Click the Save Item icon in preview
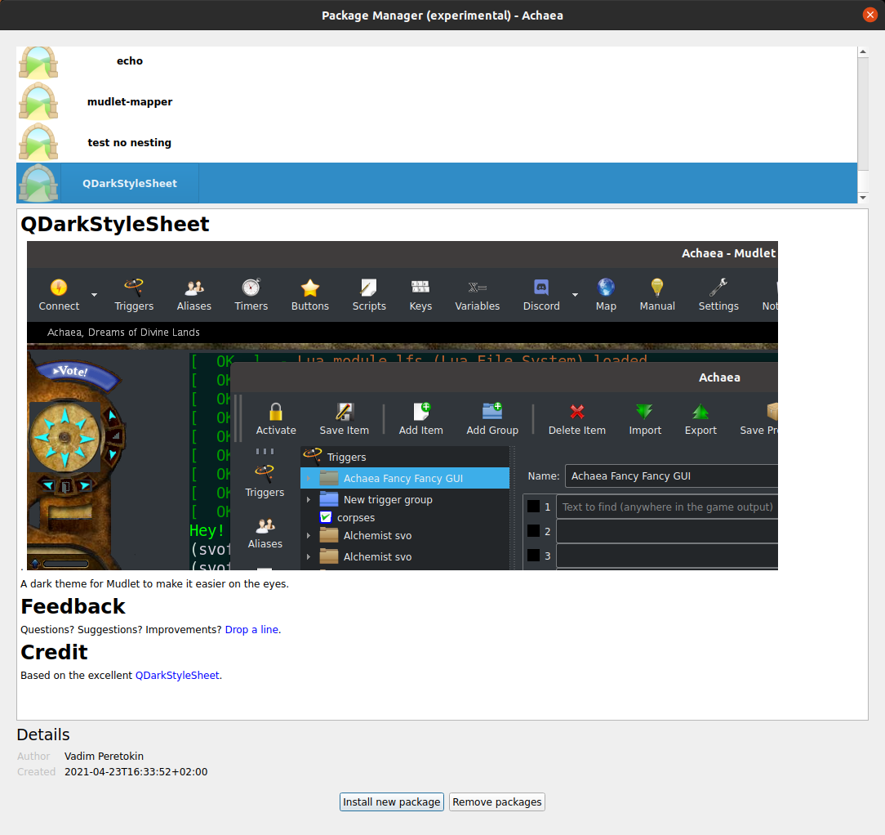 click(345, 412)
